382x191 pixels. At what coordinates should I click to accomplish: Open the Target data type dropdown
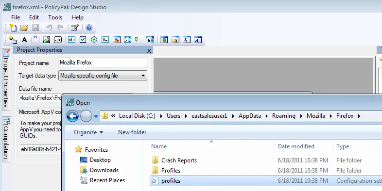(103, 76)
